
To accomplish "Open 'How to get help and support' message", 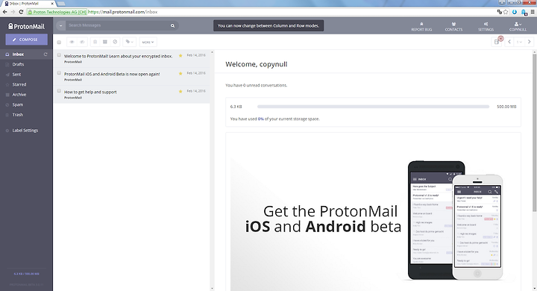I will coord(90,93).
